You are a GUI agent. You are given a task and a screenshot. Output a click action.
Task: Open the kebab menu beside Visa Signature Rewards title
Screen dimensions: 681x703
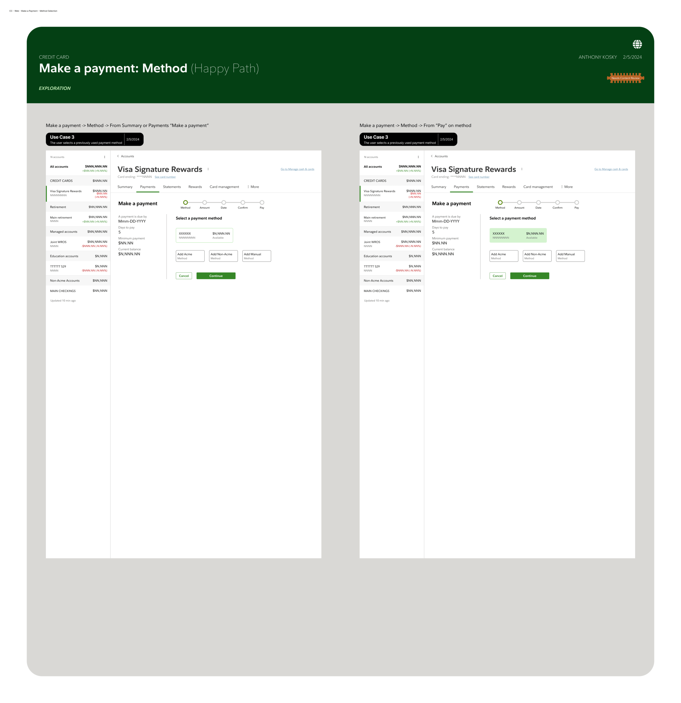click(x=208, y=169)
